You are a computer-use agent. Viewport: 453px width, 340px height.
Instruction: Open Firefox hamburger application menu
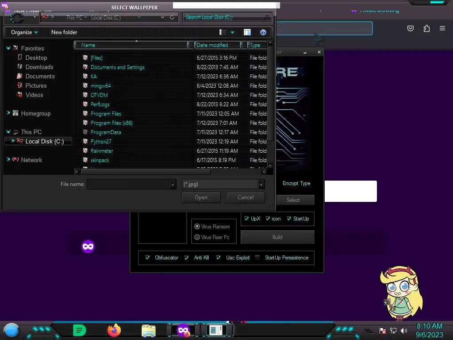pyautogui.click(x=442, y=28)
